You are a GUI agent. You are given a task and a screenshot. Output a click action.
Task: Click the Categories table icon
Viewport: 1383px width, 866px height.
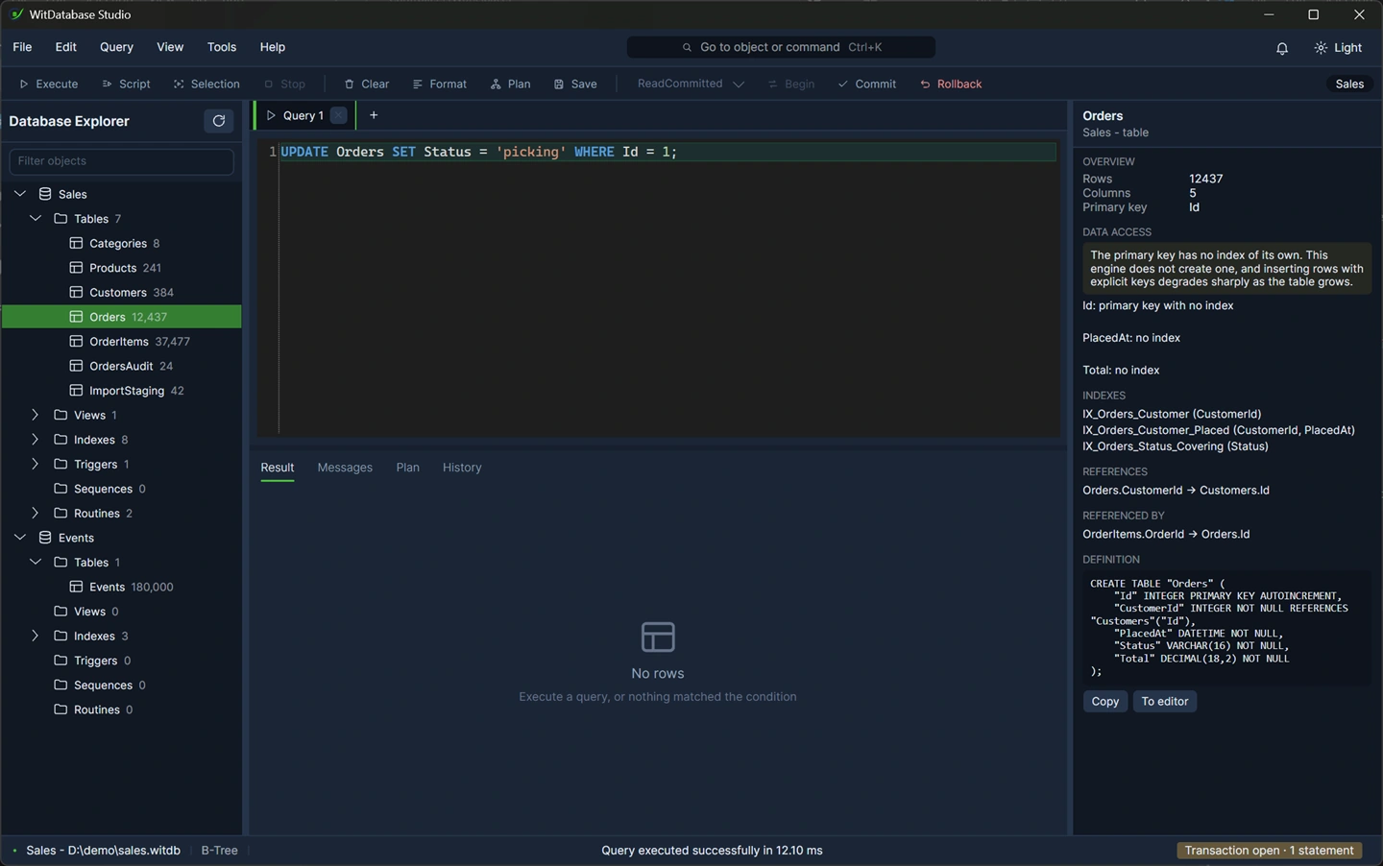point(76,243)
